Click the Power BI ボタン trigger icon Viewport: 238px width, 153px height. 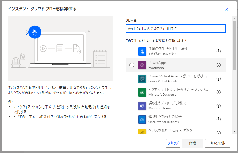142,132
